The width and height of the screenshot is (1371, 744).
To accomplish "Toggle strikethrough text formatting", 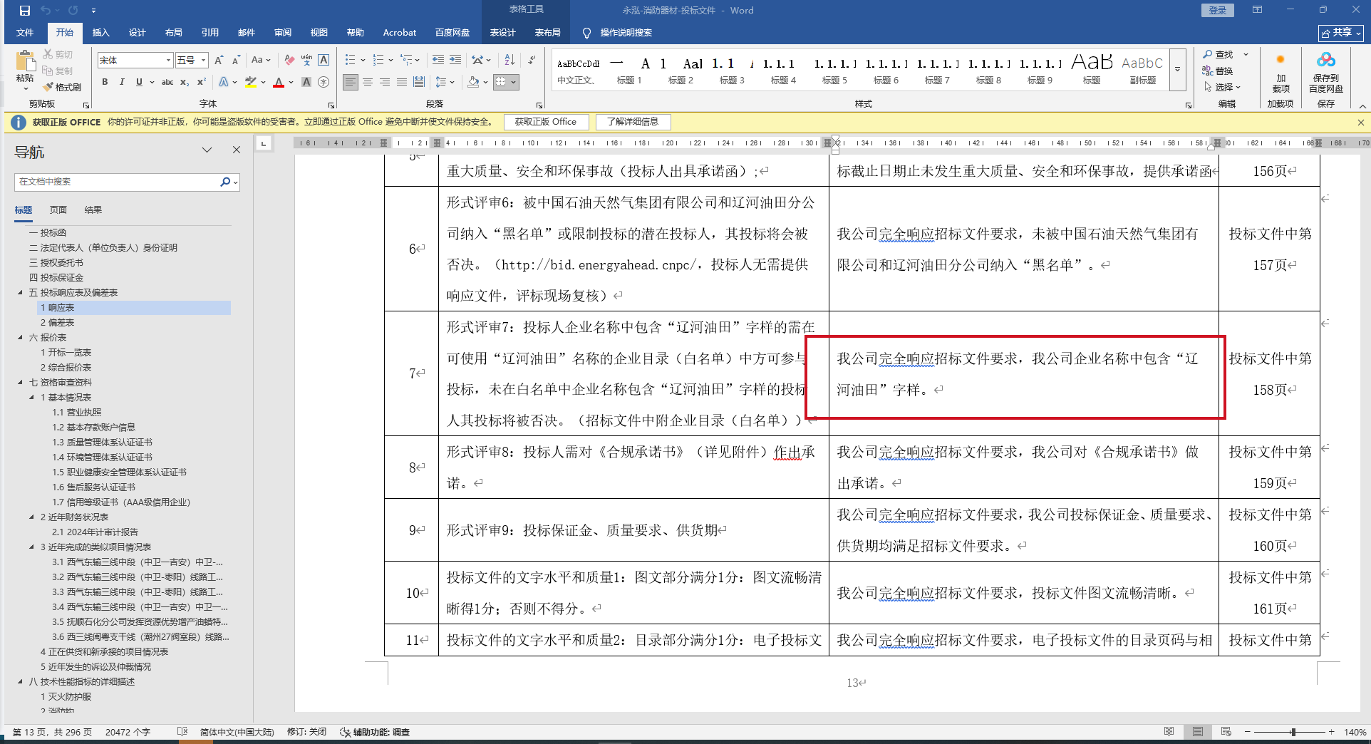I will [x=167, y=82].
